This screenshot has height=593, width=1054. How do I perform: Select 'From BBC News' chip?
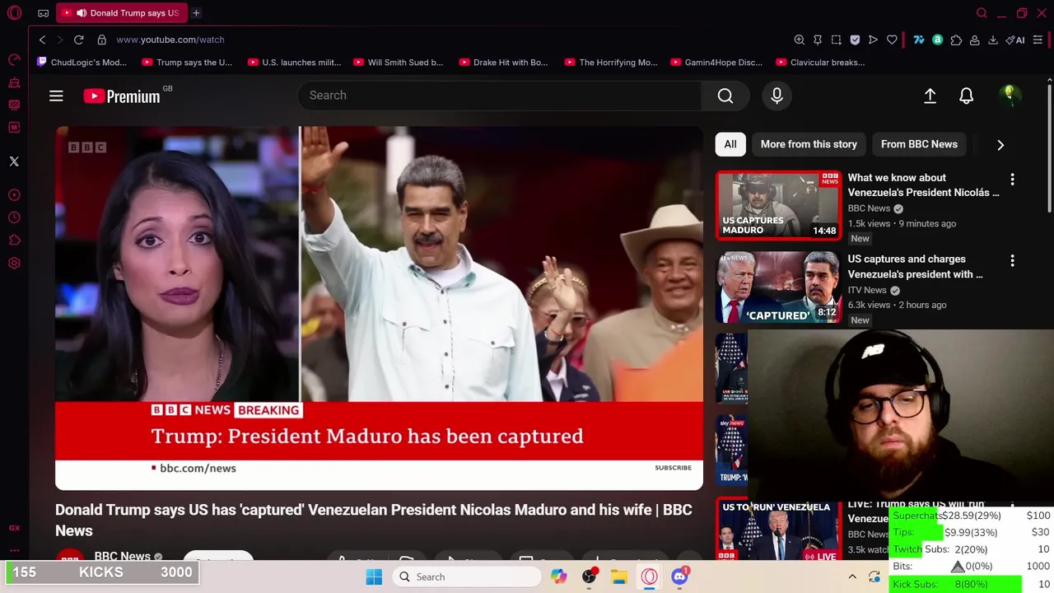coord(919,144)
